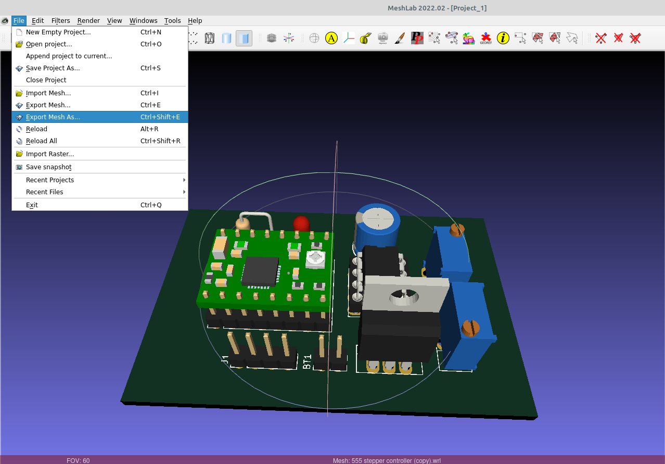Open the Raster Alignment camera tool
665x464 pixels.
(x=382, y=38)
